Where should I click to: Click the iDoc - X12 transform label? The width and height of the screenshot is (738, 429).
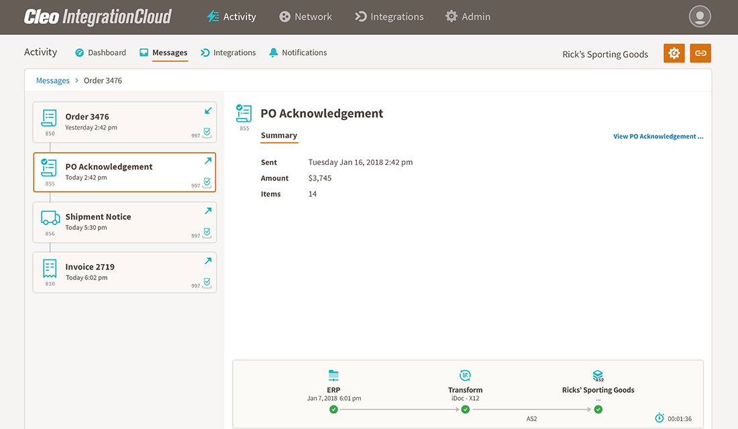(466, 398)
